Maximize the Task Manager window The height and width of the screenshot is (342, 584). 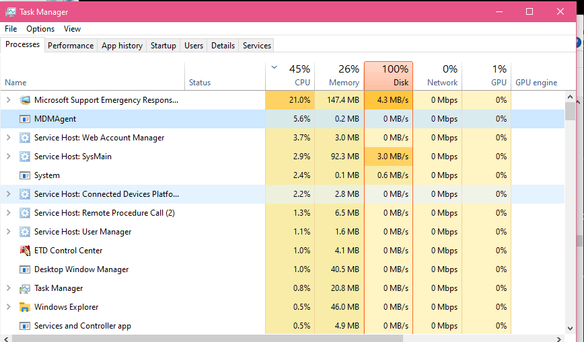530,11
